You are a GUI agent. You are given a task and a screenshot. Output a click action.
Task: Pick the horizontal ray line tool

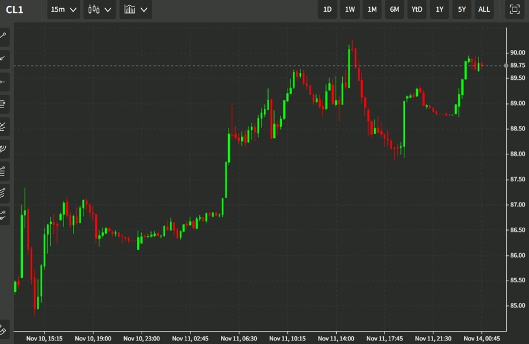(4, 81)
